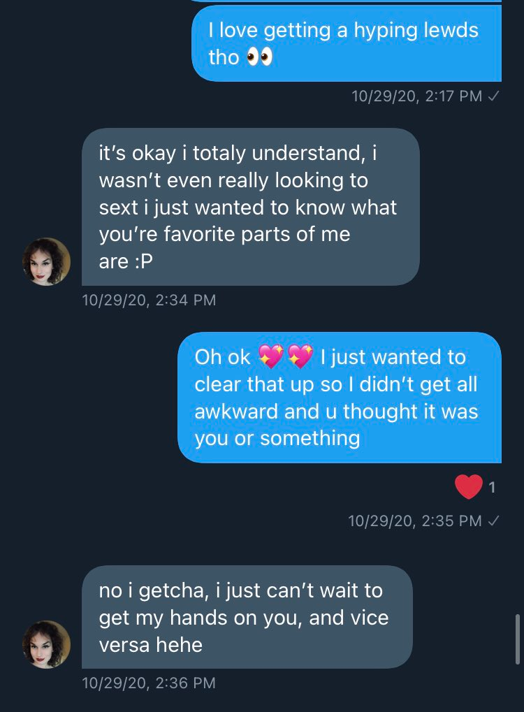Click the checkmark next to 2:17 PM
This screenshot has height=712, width=524.
tap(493, 96)
